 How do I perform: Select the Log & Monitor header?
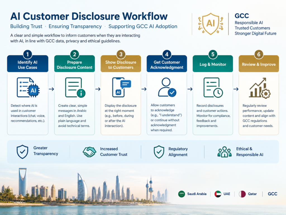(x=213, y=64)
